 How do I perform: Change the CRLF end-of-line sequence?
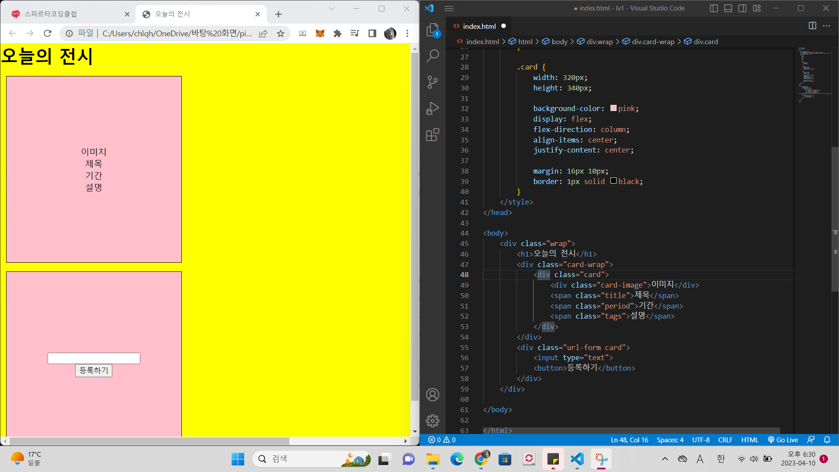[725, 440]
